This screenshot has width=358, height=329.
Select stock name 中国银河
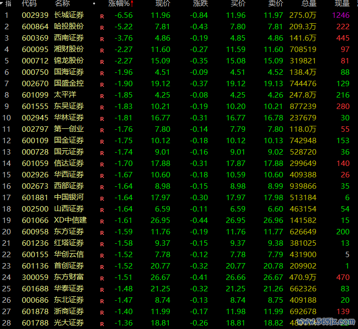point(69,197)
